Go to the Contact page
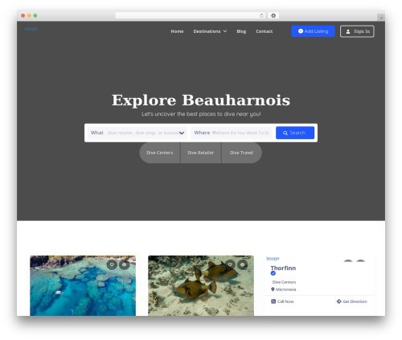The image size is (402, 340). click(x=264, y=31)
